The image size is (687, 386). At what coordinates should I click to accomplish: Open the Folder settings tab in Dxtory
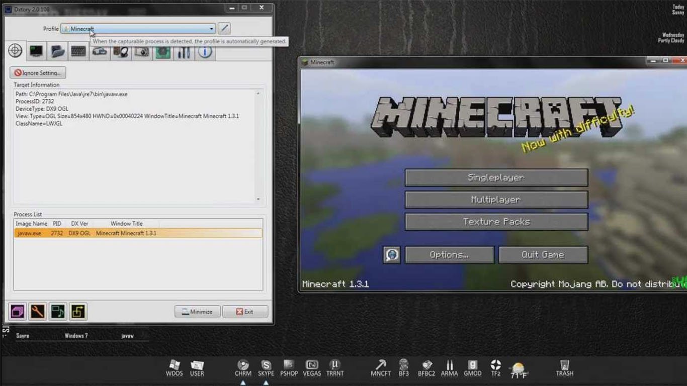coord(57,51)
